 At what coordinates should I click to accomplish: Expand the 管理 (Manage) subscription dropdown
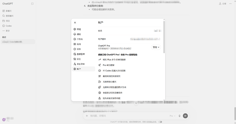point(156,47)
